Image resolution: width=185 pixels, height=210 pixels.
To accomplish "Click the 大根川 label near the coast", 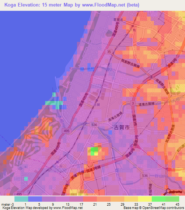I will click(x=61, y=121).
